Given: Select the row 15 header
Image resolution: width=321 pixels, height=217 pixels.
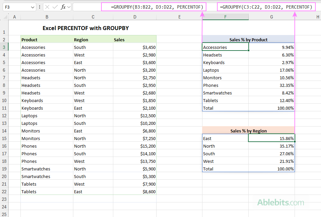Looking at the screenshot, I should (x=5, y=138).
